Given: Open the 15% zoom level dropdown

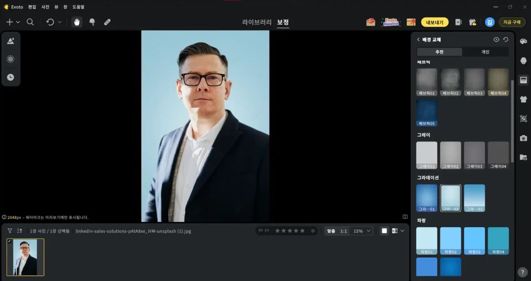Looking at the screenshot, I should (362, 231).
